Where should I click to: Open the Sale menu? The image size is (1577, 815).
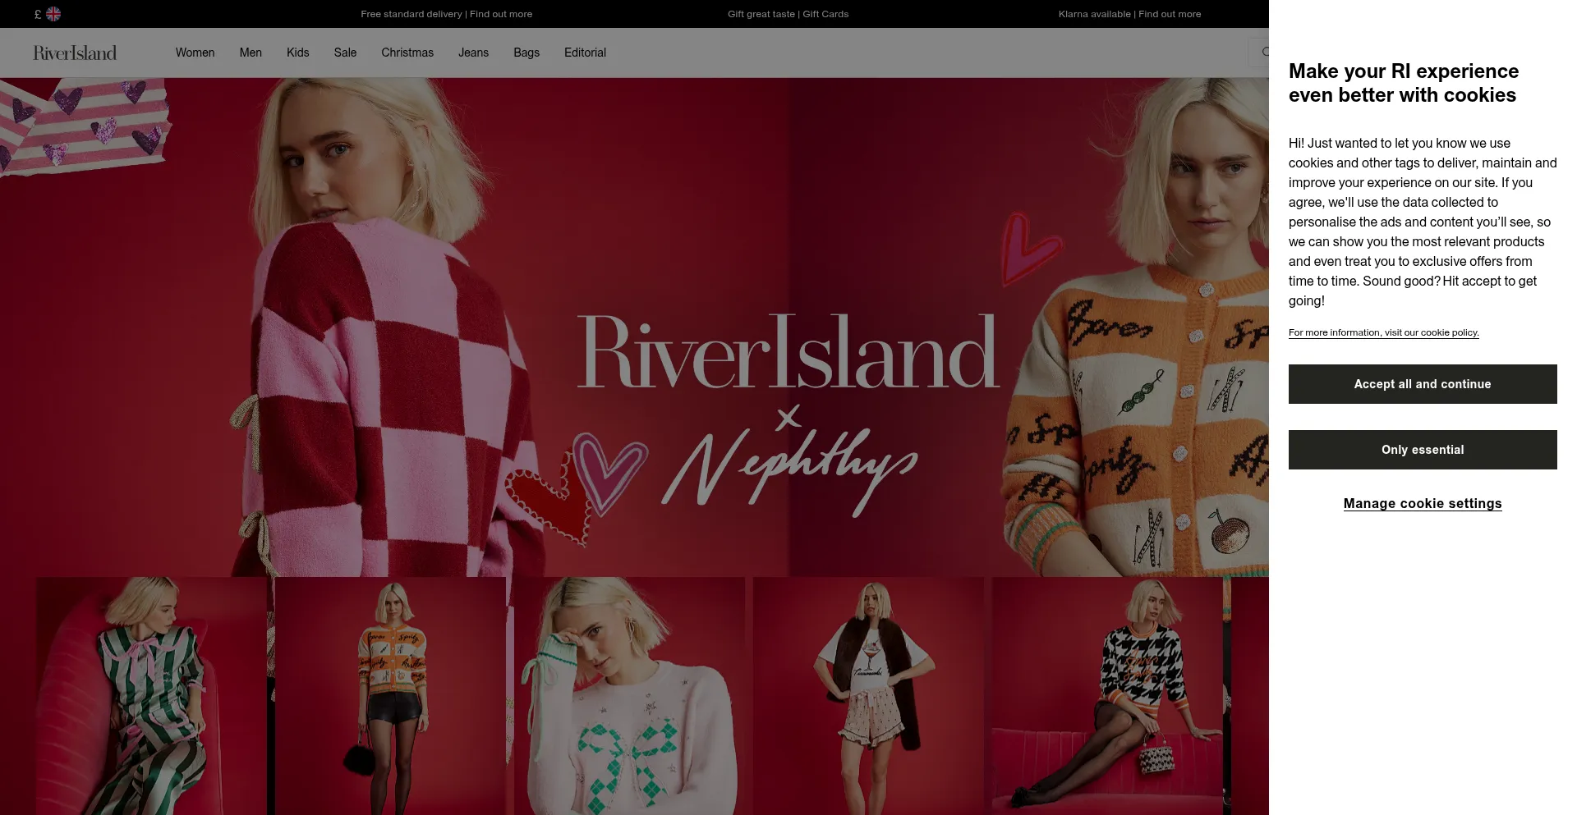[x=345, y=53]
